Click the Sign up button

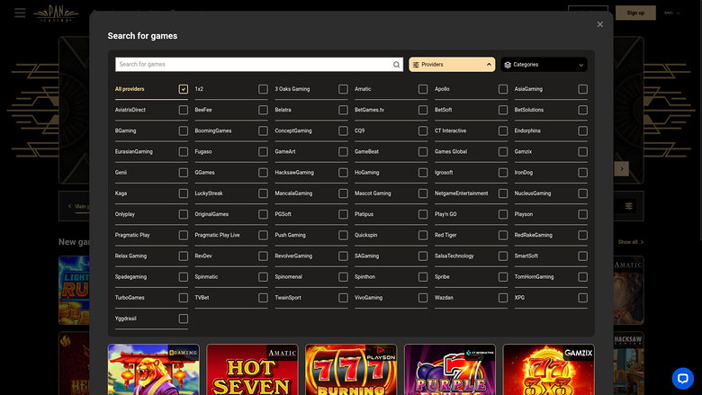point(635,13)
